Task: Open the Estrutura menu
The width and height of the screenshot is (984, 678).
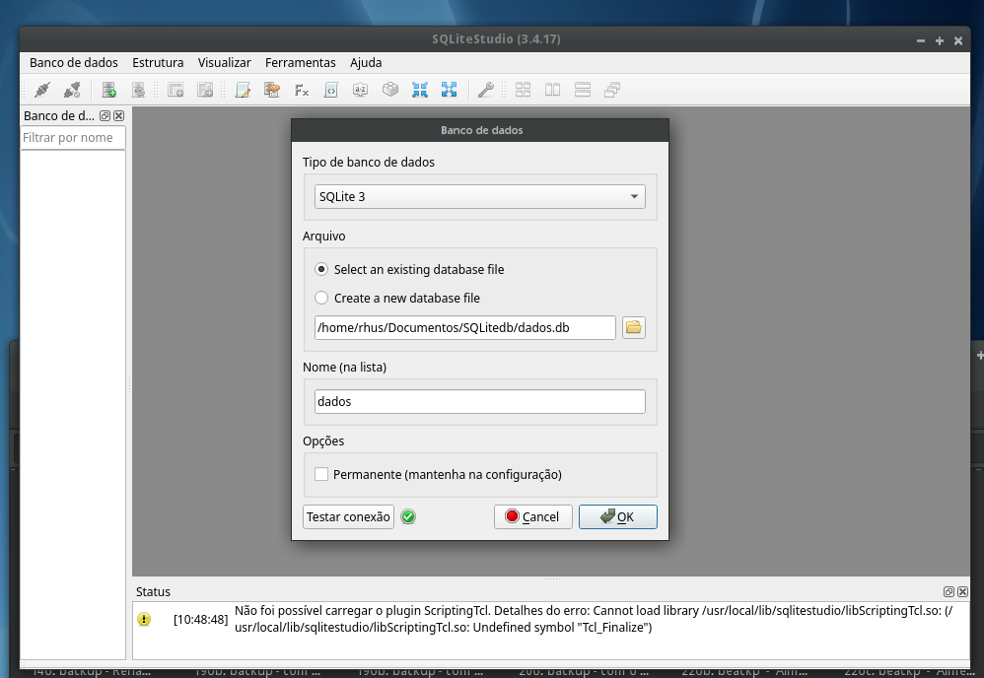Action: pyautogui.click(x=158, y=62)
